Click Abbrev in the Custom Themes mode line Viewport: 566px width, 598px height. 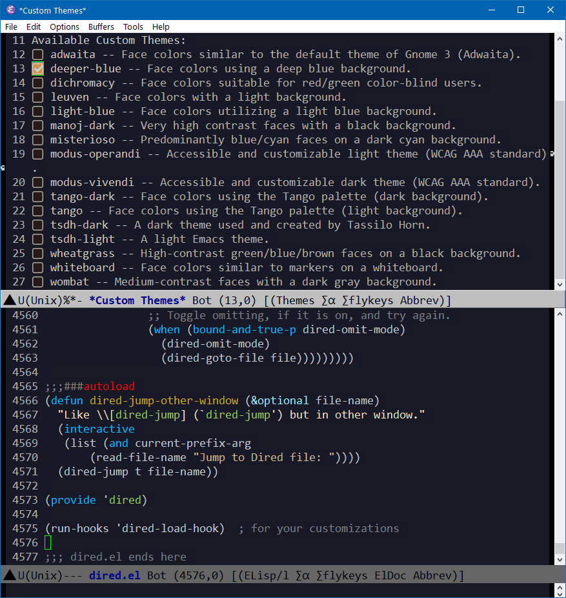[x=419, y=300]
